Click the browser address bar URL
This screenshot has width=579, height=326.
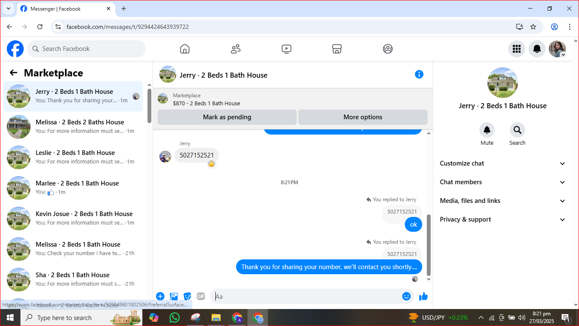tap(128, 27)
